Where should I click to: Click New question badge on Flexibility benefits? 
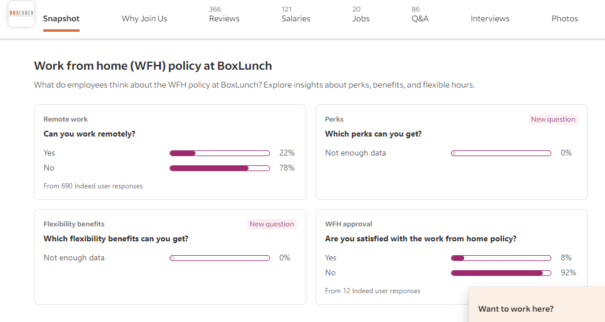[x=272, y=224]
